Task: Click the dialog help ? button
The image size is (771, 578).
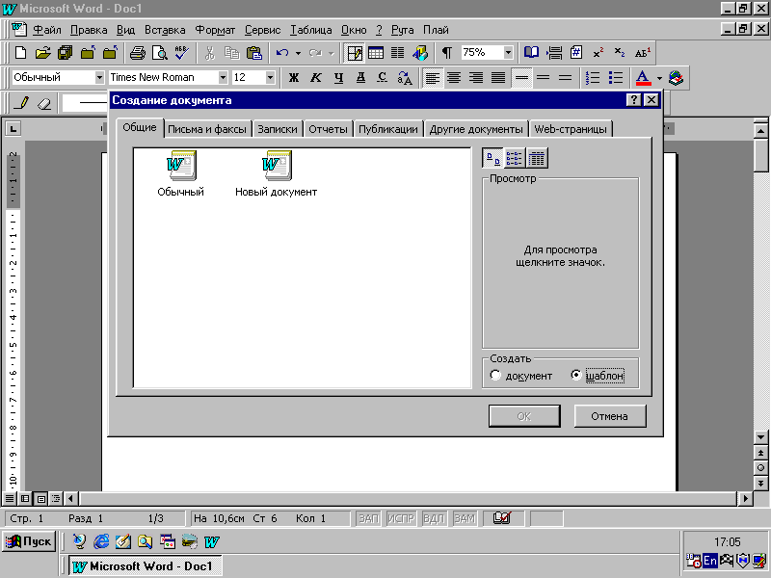Action: (634, 100)
